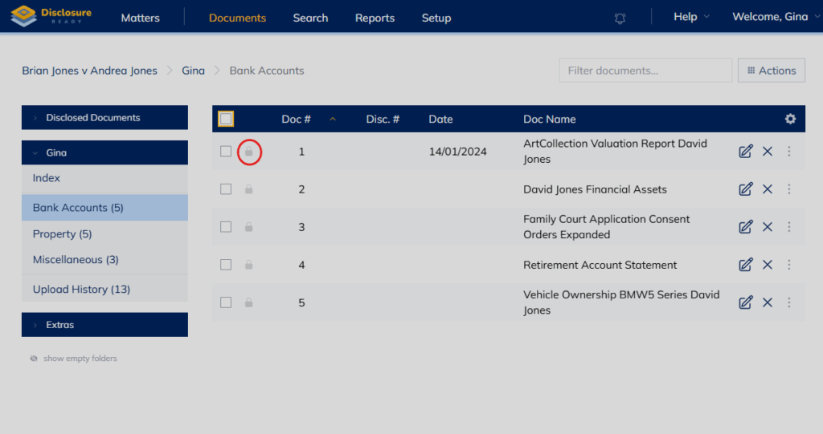
Task: Click Brian Jones v Andrea Jones breadcrumb
Action: click(89, 71)
